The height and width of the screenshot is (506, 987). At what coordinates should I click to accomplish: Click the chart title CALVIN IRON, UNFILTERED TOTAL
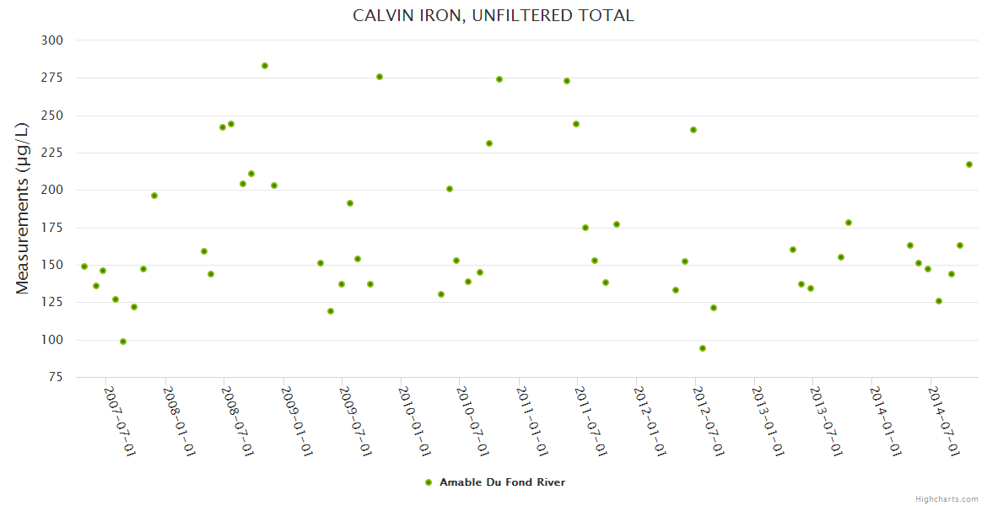pyautogui.click(x=493, y=16)
